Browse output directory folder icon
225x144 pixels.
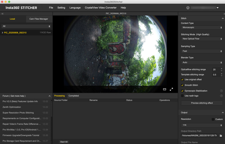tap(221, 135)
